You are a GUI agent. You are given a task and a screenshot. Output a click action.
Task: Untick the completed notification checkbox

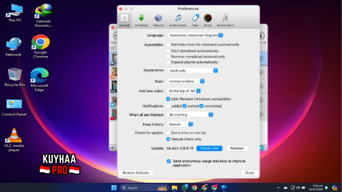201,106
